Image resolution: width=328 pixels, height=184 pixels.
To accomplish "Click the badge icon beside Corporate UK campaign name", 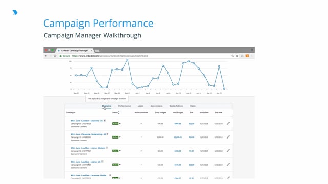I will (105, 121).
